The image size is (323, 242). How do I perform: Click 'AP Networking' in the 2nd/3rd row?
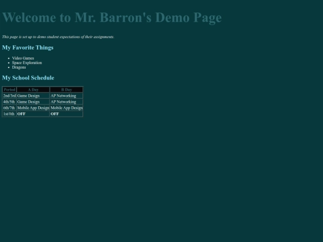(66, 96)
